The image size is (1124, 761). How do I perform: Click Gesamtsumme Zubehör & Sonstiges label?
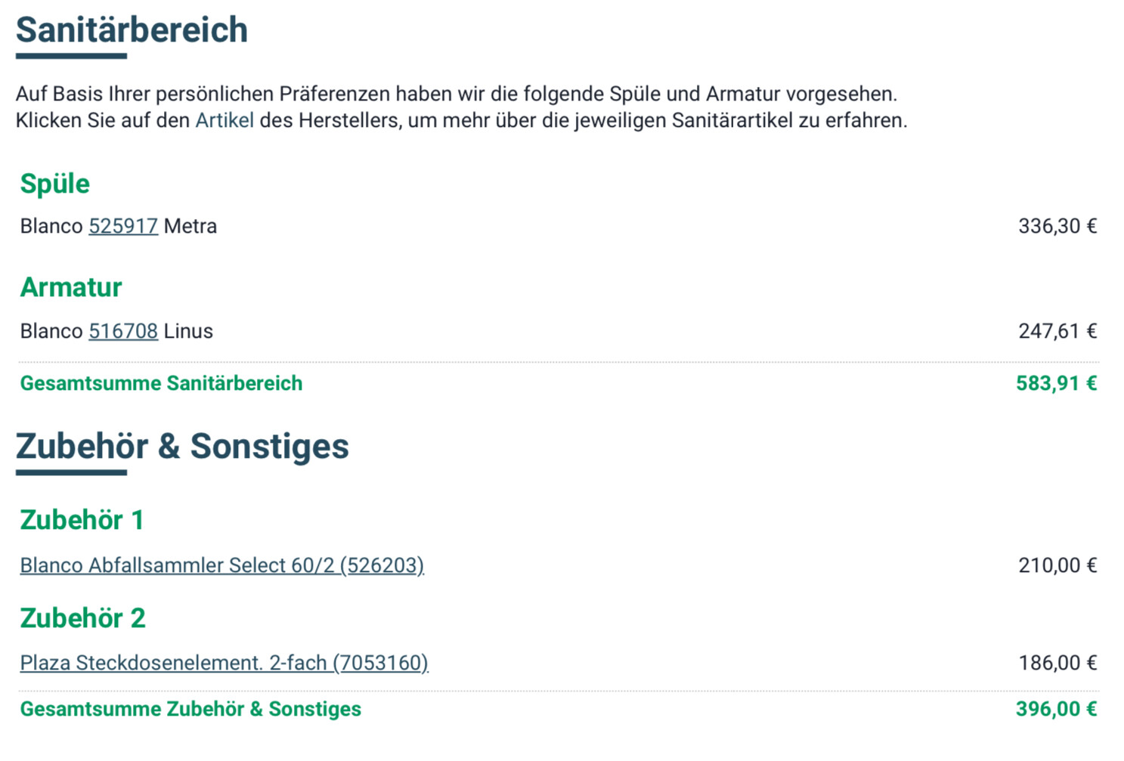pos(190,709)
